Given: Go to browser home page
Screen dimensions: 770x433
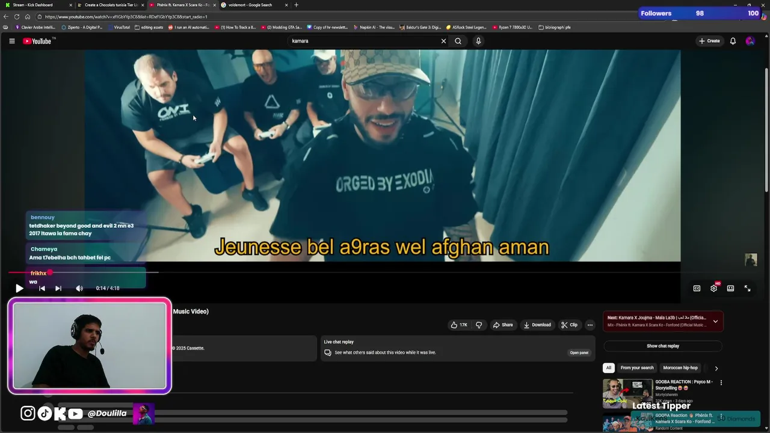Looking at the screenshot, I should point(28,17).
